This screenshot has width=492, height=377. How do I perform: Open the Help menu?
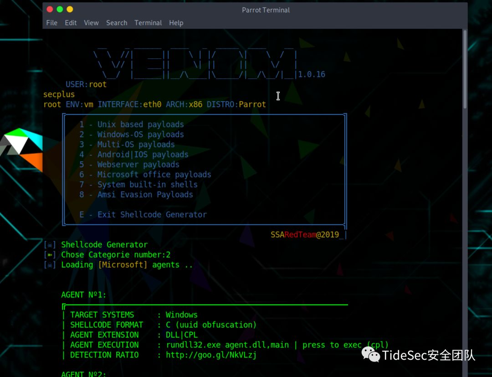click(x=176, y=23)
